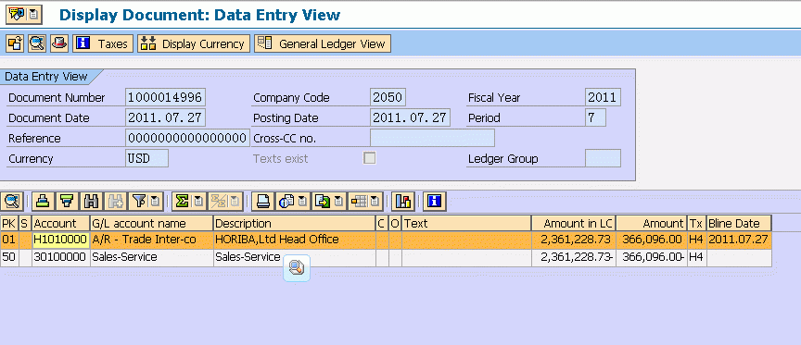Screen dimensions: 801x345
Task: Click the blue information icon in table toolbar
Action: [x=435, y=202]
